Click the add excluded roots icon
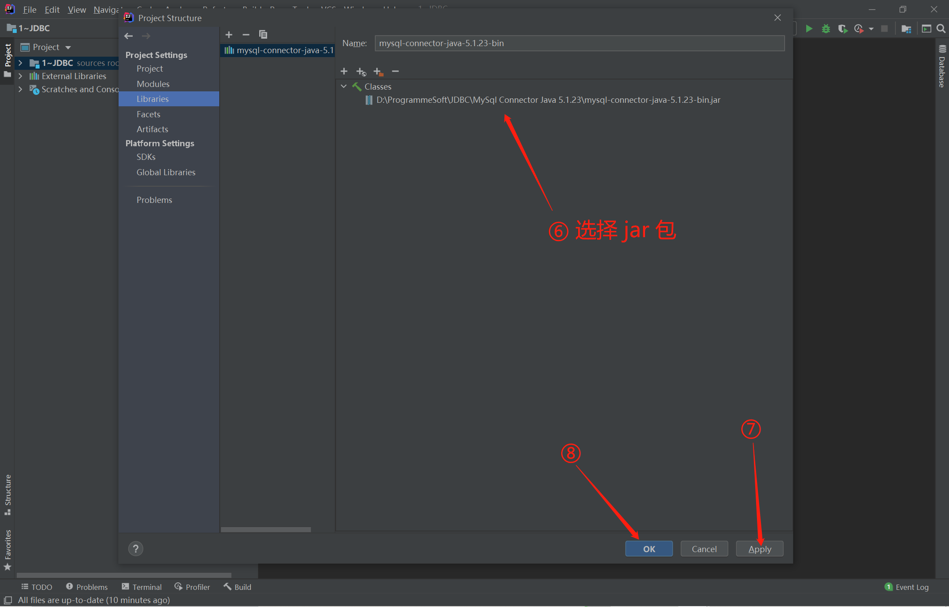949x607 pixels. point(378,72)
